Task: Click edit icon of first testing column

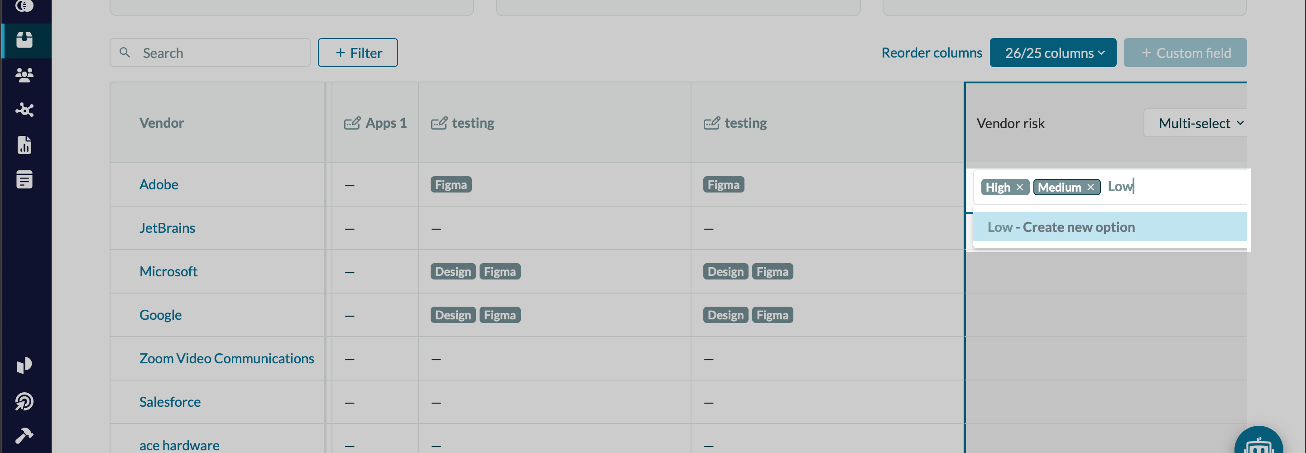Action: (x=439, y=123)
